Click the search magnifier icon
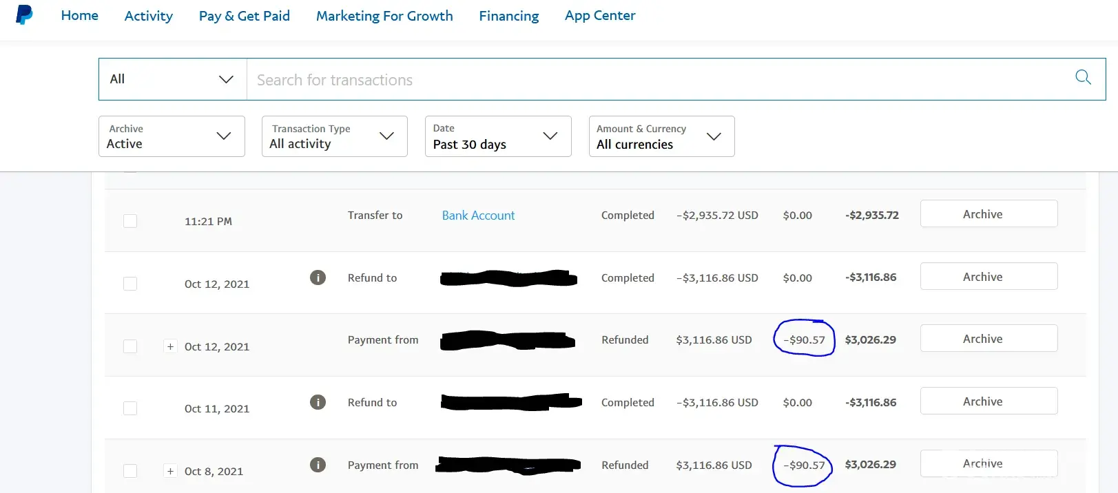This screenshot has height=493, width=1118. click(1083, 77)
